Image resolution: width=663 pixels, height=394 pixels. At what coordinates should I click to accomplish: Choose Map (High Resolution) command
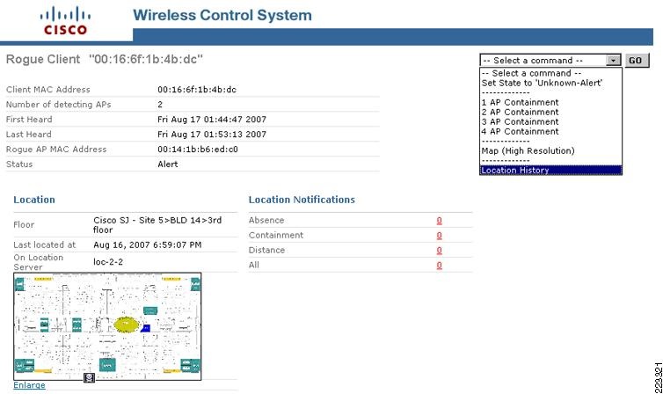(x=528, y=151)
